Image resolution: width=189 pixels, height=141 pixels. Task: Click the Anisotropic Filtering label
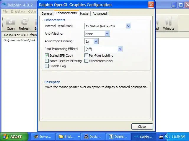click(59, 41)
